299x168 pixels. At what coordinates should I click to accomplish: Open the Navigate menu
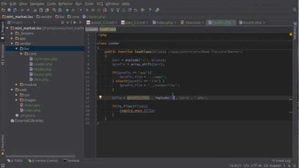[37, 4]
